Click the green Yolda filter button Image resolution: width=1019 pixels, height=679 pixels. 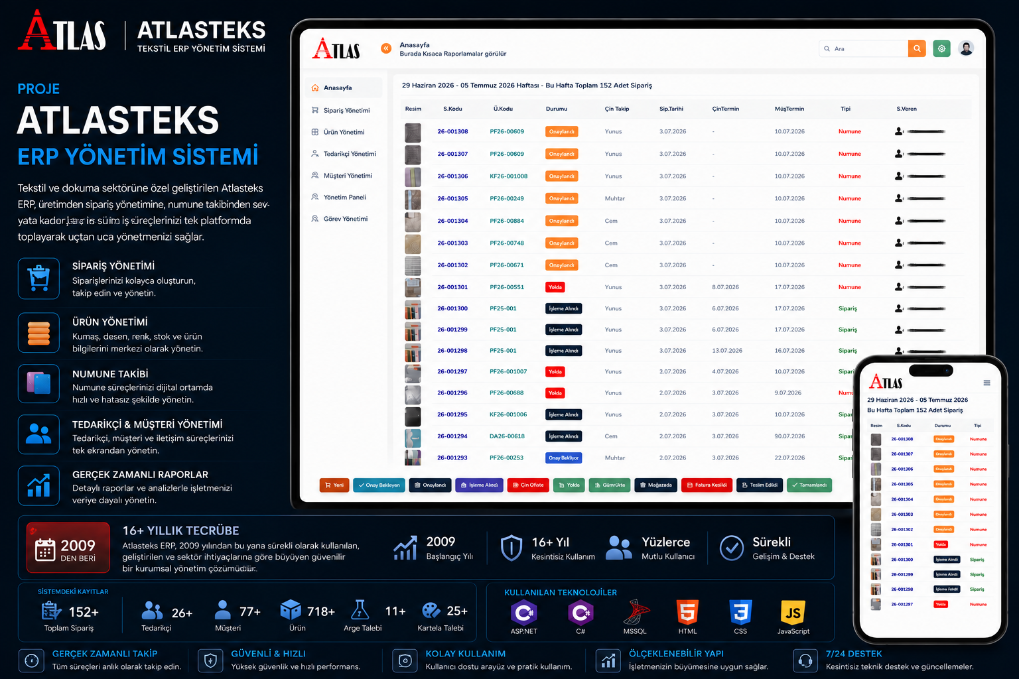coord(569,485)
